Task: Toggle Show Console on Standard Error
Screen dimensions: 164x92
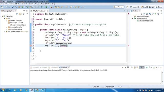Action: (143, 67)
